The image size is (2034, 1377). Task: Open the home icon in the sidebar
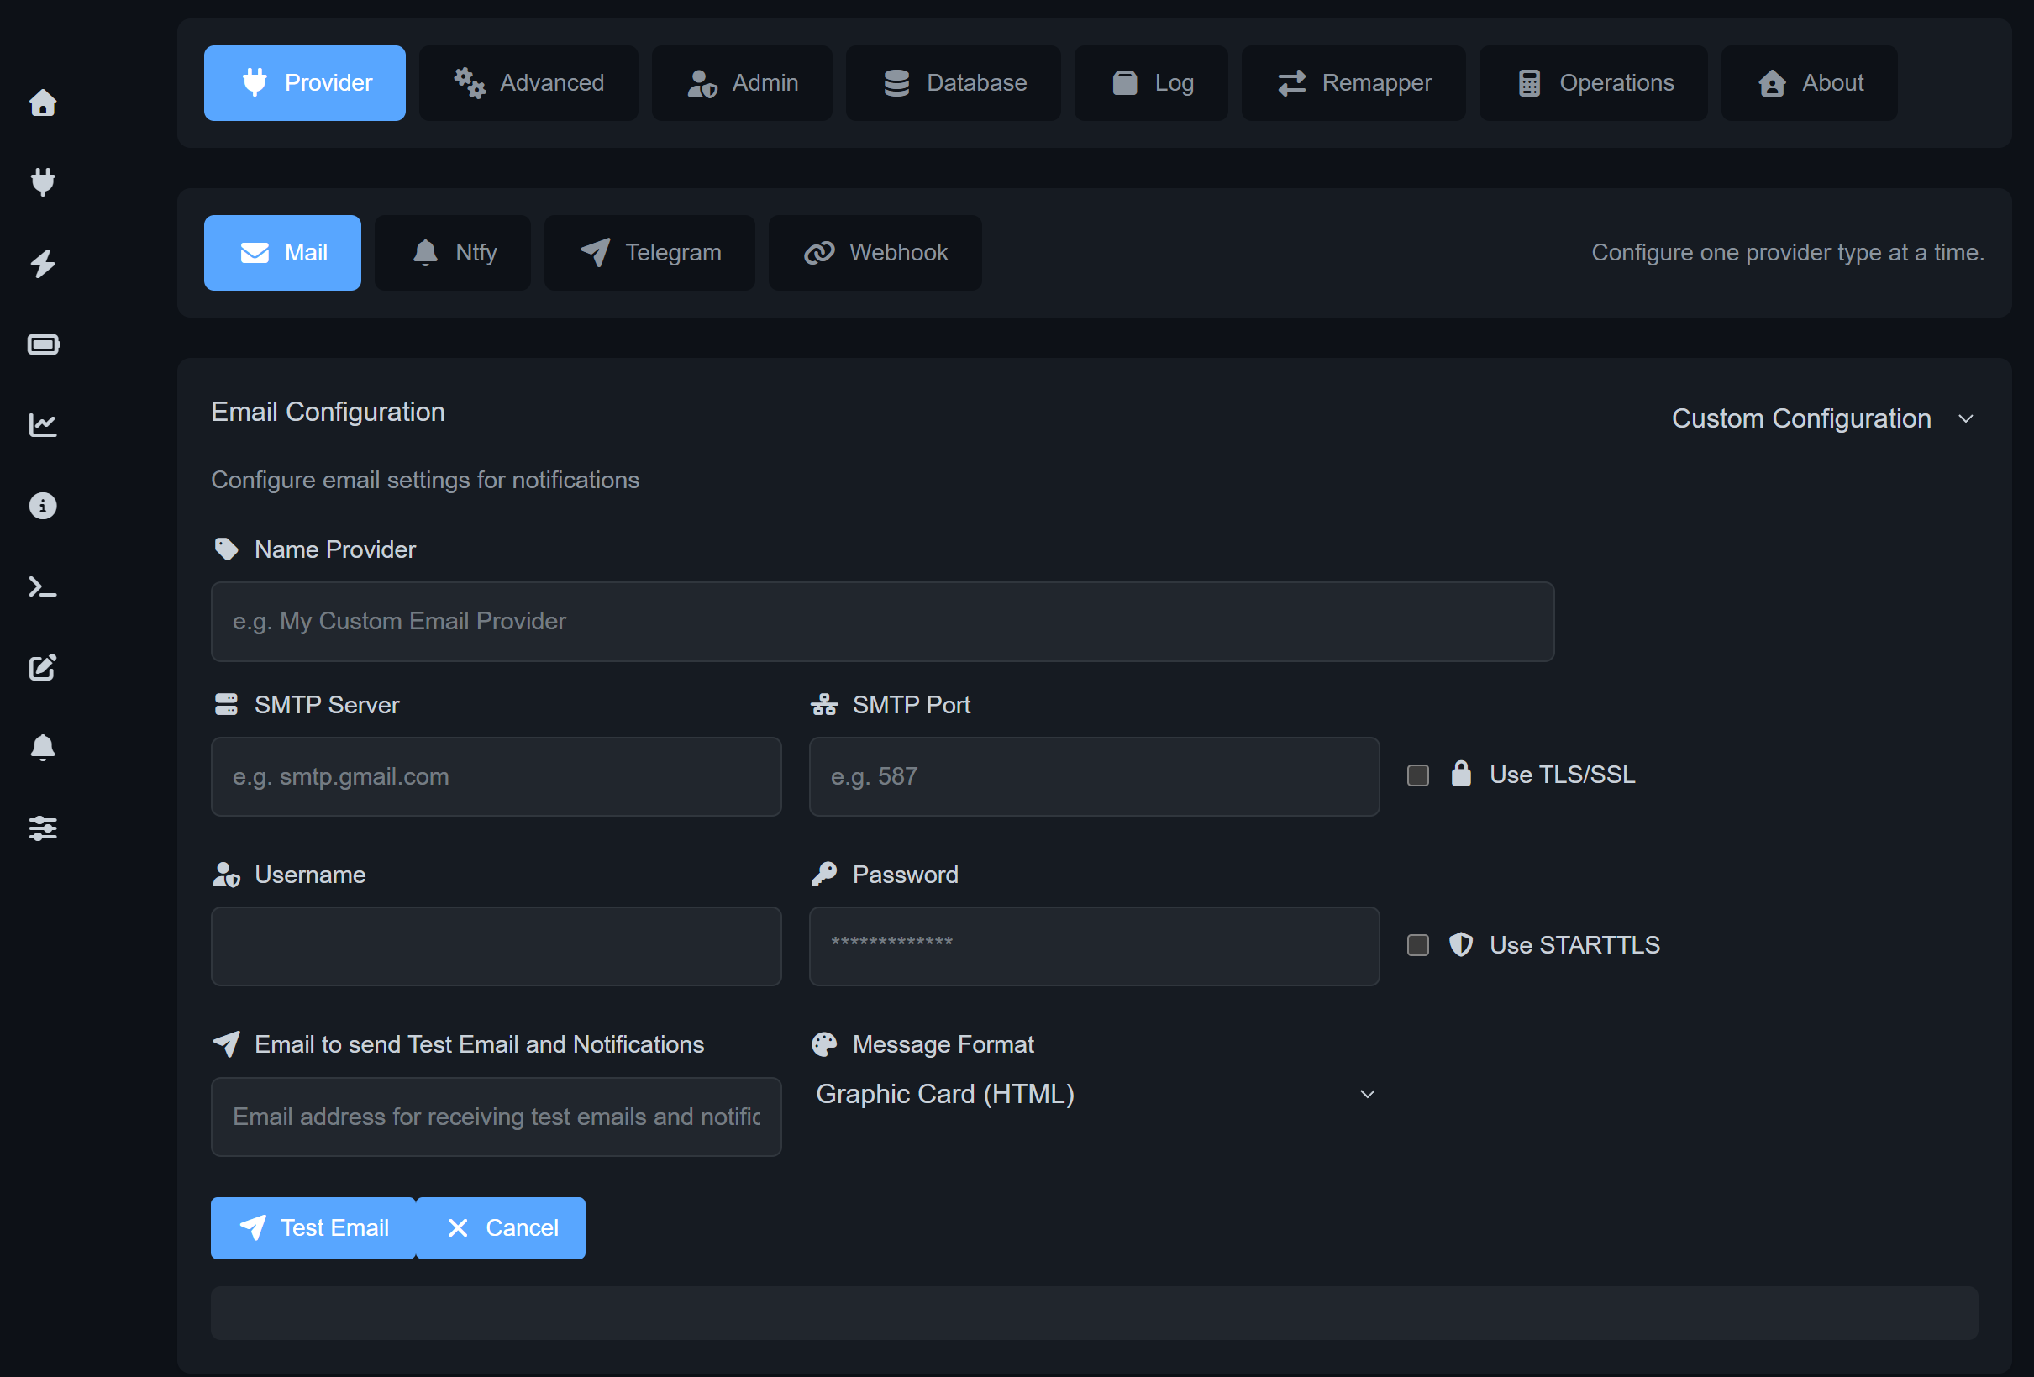click(43, 102)
